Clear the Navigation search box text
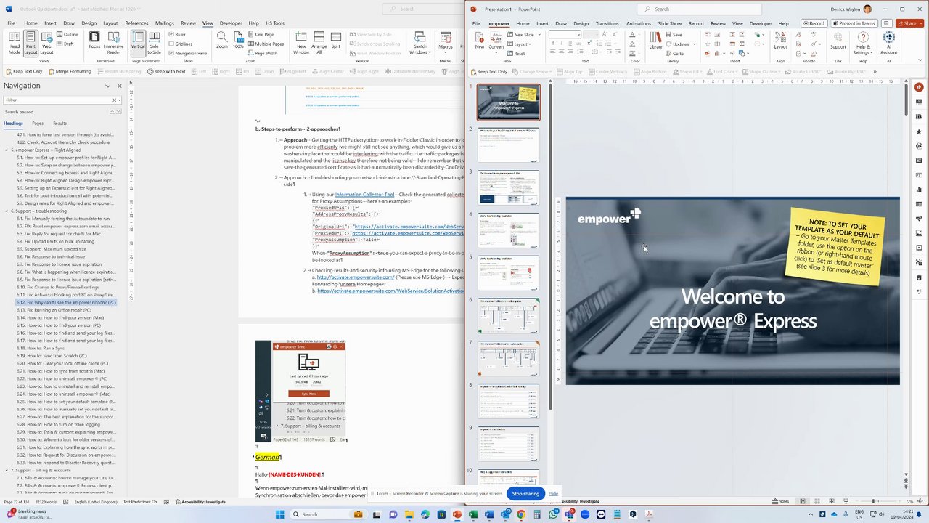The height and width of the screenshot is (523, 929). [x=114, y=100]
